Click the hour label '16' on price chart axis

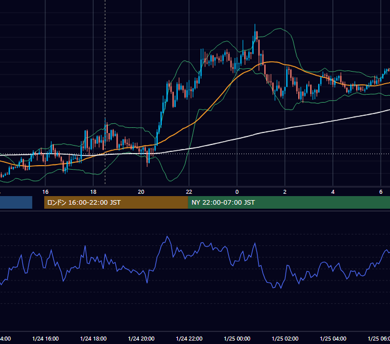pos(45,192)
